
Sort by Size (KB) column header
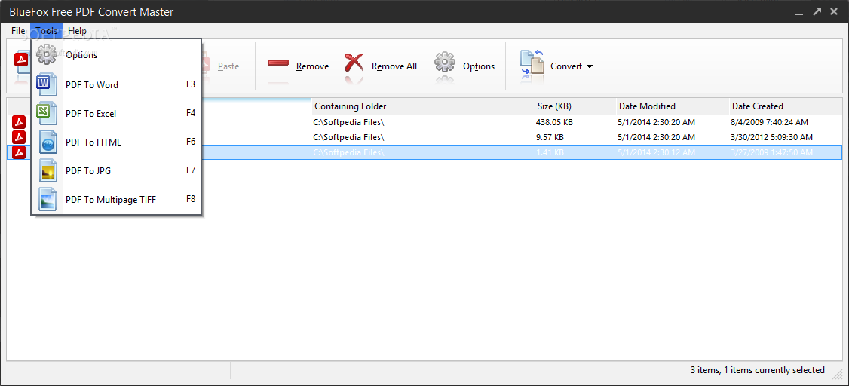click(x=575, y=106)
